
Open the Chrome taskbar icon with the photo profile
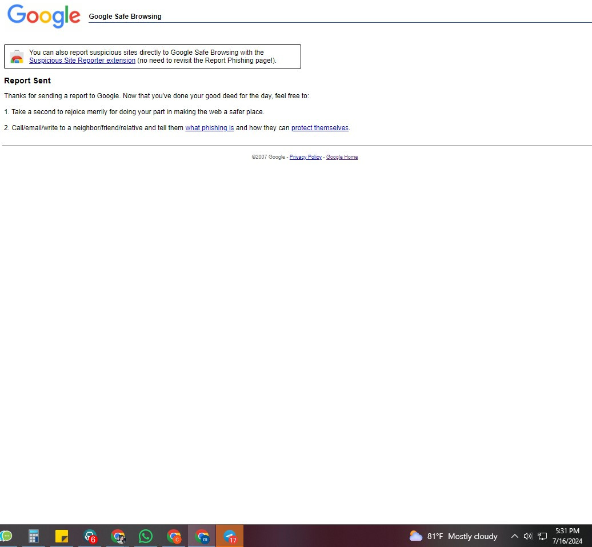tap(118, 536)
